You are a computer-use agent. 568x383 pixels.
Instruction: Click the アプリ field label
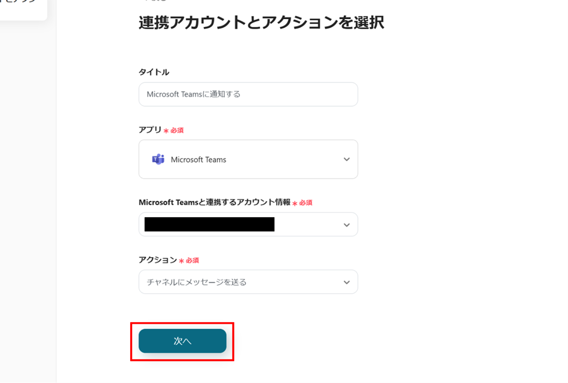(150, 130)
